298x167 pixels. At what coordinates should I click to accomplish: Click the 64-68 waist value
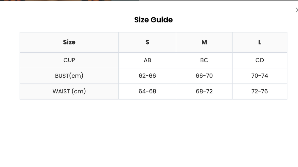pyautogui.click(x=147, y=91)
